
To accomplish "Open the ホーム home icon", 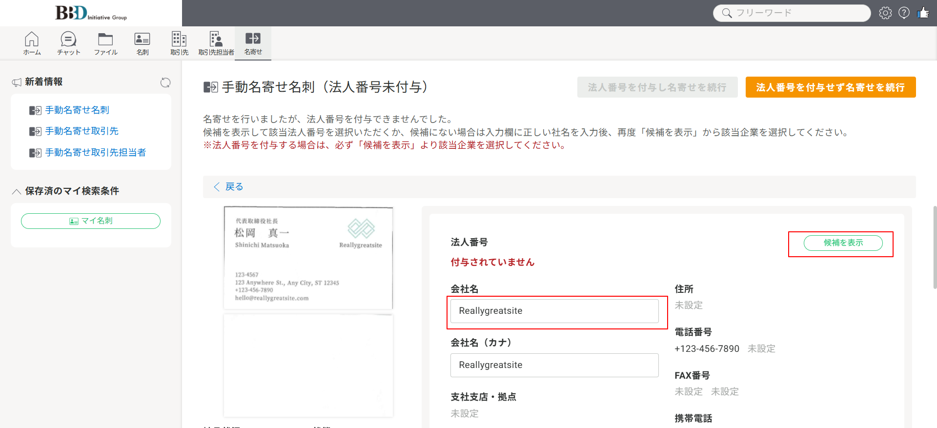I will pos(32,43).
